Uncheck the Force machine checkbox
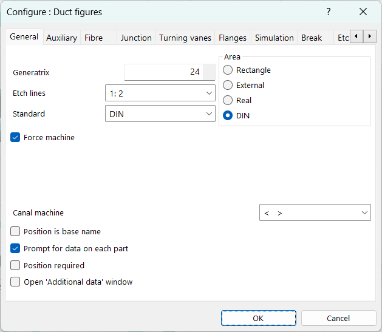382x332 pixels. point(16,138)
